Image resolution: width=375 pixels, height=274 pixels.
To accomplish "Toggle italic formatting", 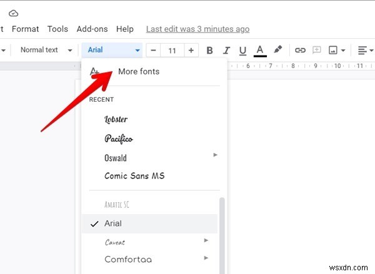I will (226, 51).
